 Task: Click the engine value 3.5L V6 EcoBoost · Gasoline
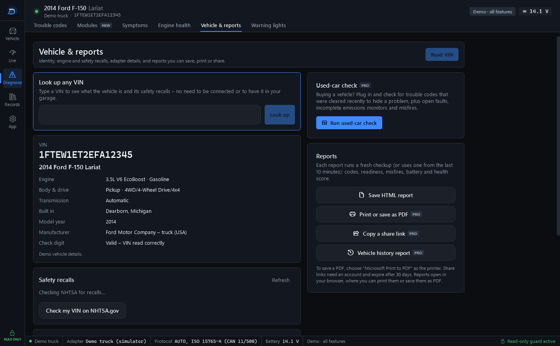point(137,179)
